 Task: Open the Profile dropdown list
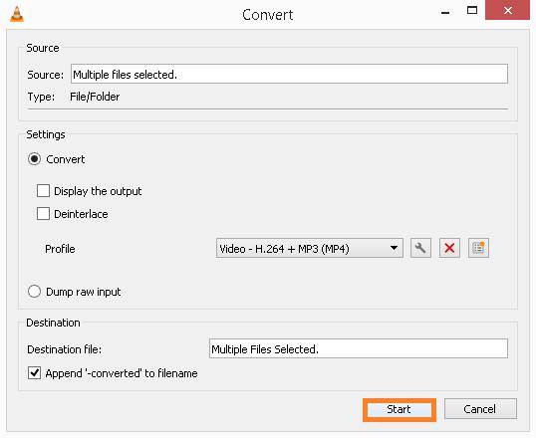point(310,249)
